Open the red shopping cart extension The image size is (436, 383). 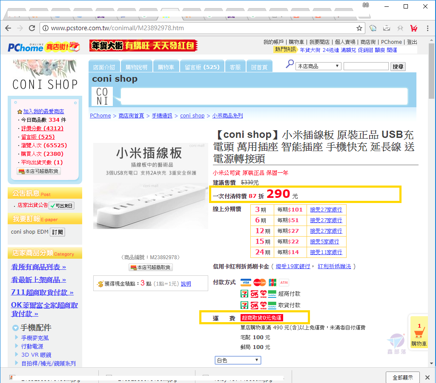(x=414, y=28)
